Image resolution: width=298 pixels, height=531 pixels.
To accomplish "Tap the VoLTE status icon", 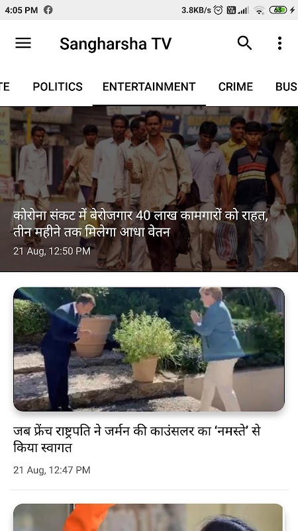I will click(231, 10).
